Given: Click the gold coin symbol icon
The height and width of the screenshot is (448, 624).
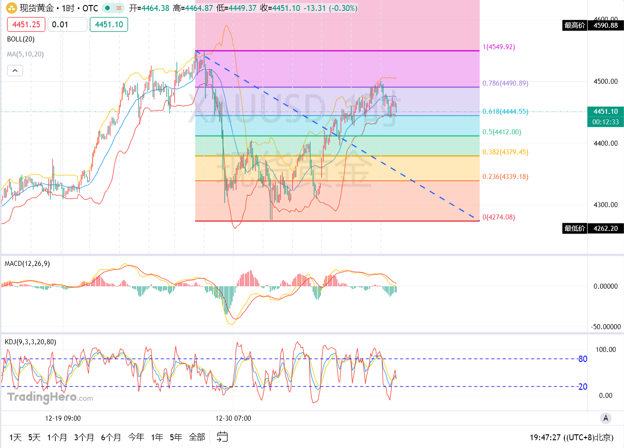Looking at the screenshot, I should pyautogui.click(x=11, y=8).
